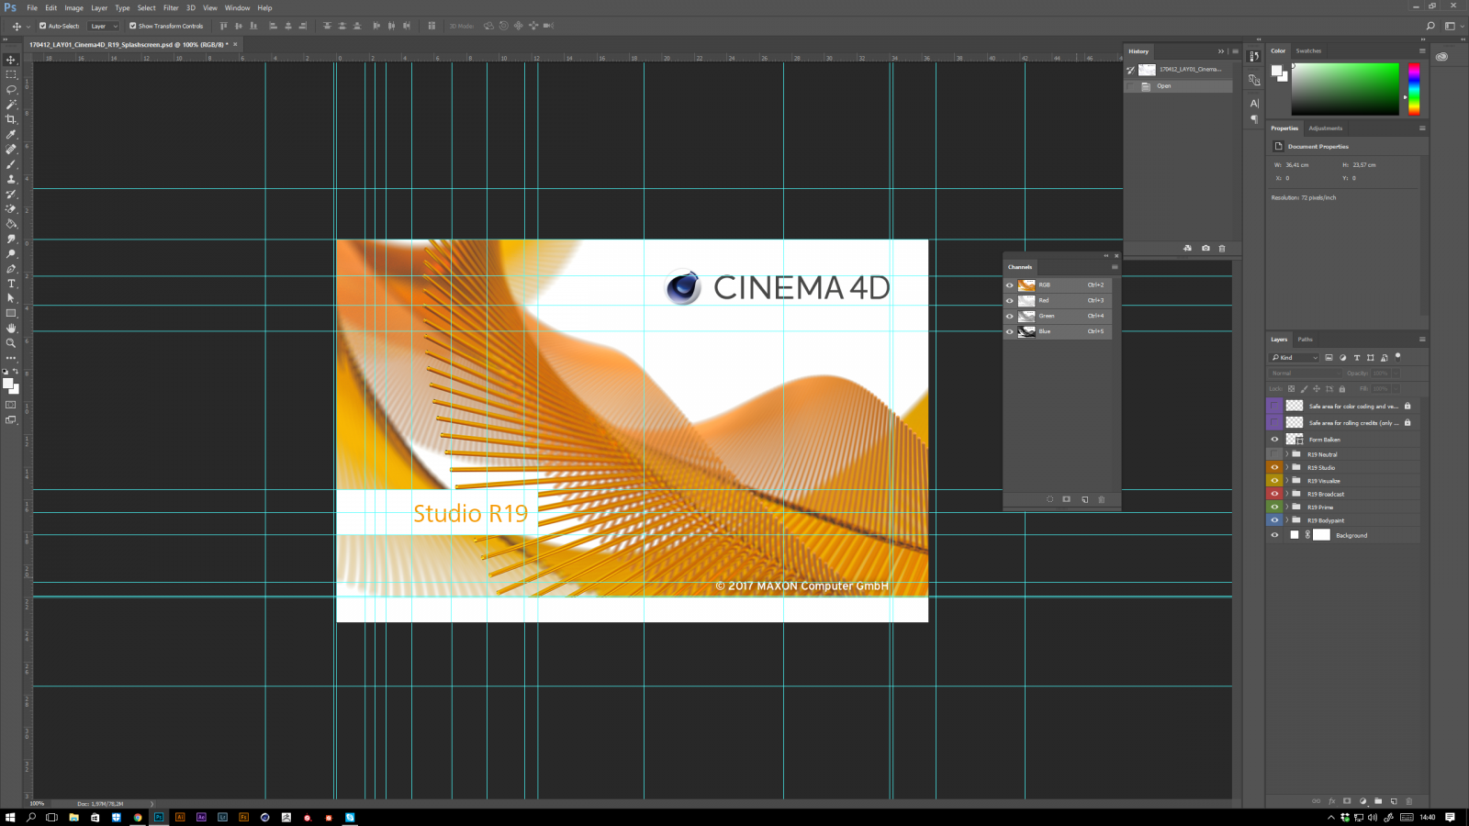Select the Eyedropper tool
The height and width of the screenshot is (826, 1469).
point(11,134)
